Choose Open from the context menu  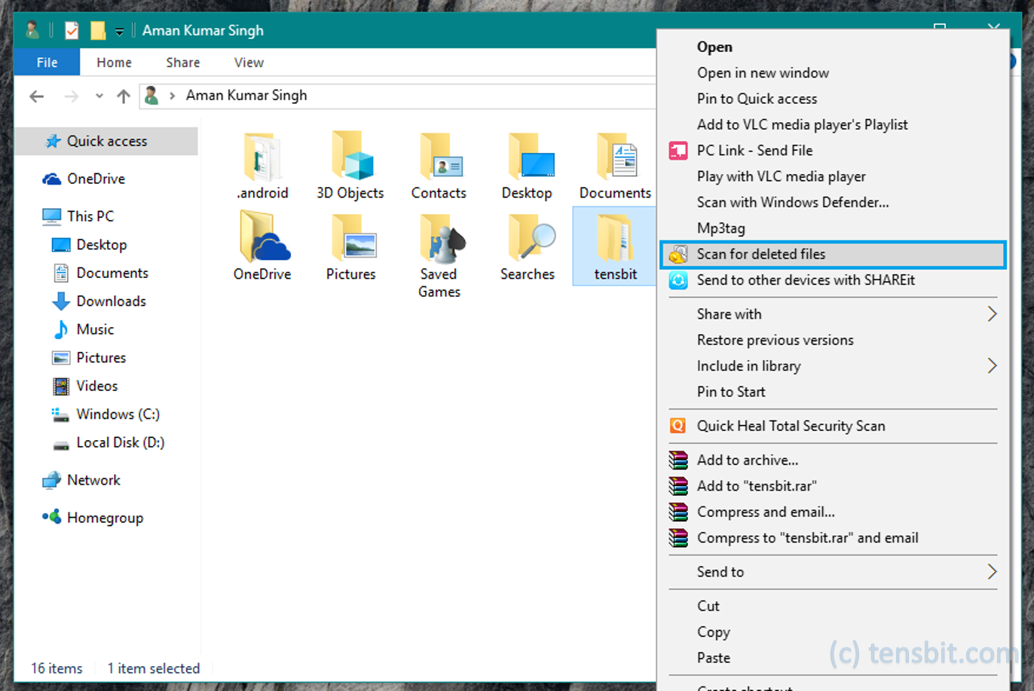pos(714,47)
